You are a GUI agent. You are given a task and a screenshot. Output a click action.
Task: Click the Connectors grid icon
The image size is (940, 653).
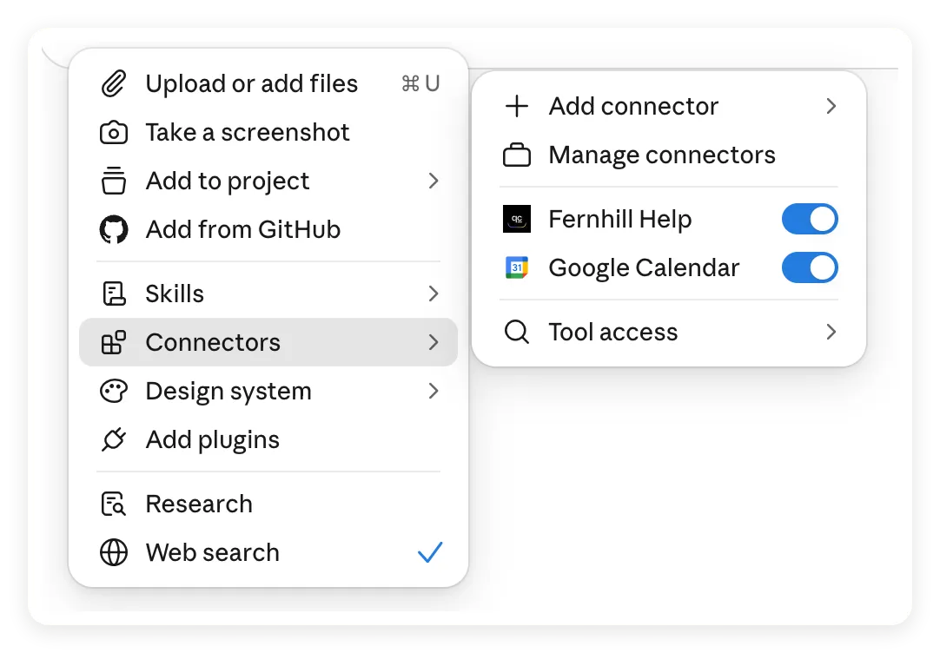click(113, 342)
